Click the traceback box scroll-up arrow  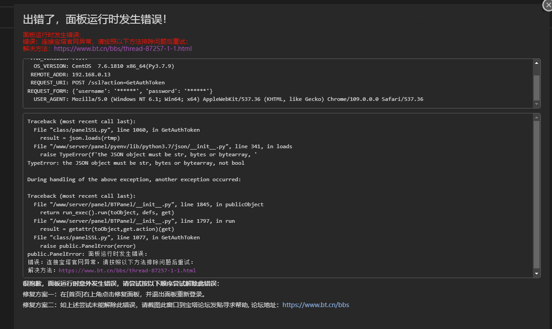click(536, 117)
